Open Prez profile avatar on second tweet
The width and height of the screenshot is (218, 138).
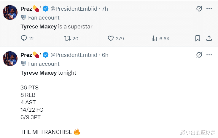coord(10,58)
